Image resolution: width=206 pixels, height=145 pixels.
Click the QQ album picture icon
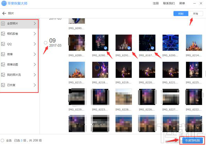pos(3,44)
